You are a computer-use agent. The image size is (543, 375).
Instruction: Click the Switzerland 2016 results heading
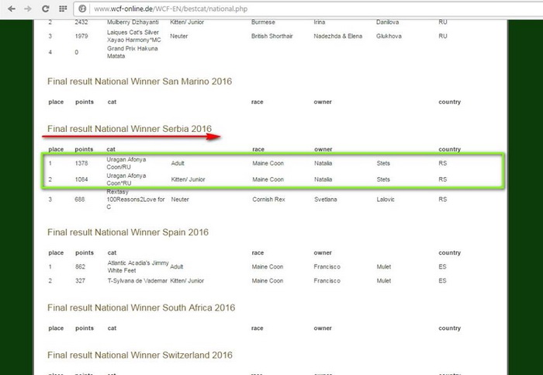coord(140,355)
